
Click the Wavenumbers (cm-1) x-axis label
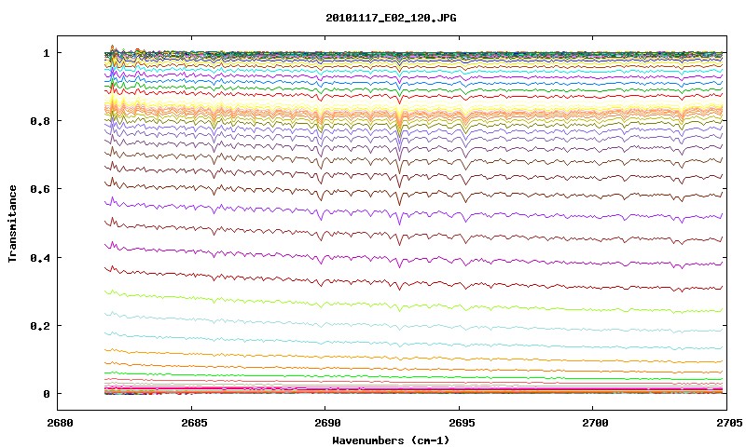[391, 440]
